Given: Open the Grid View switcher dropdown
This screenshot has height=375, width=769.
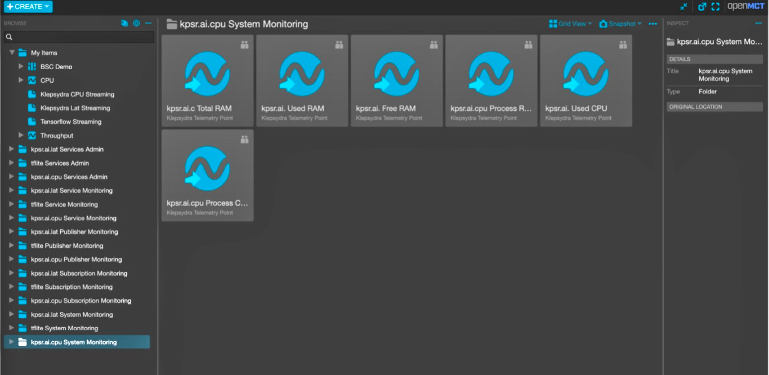Looking at the screenshot, I should pyautogui.click(x=570, y=24).
